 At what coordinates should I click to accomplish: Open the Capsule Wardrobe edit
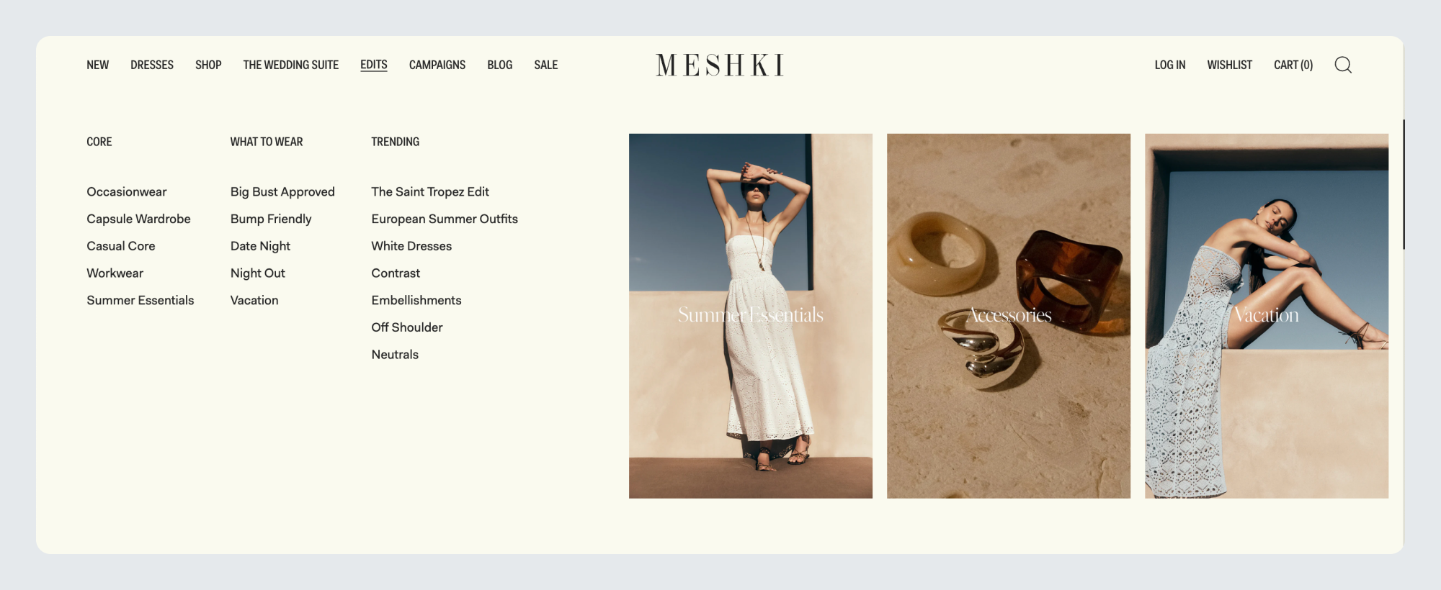(x=138, y=219)
